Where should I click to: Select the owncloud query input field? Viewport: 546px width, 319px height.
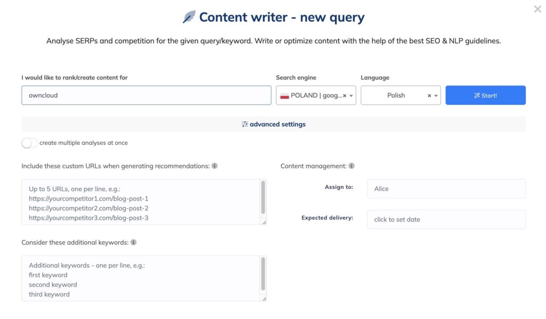click(144, 95)
